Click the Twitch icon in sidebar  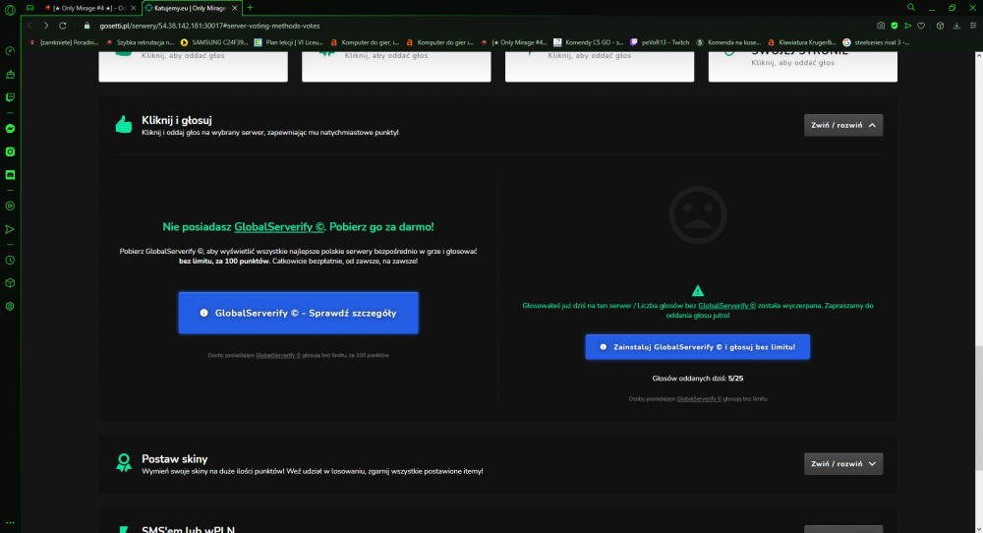pyautogui.click(x=10, y=97)
